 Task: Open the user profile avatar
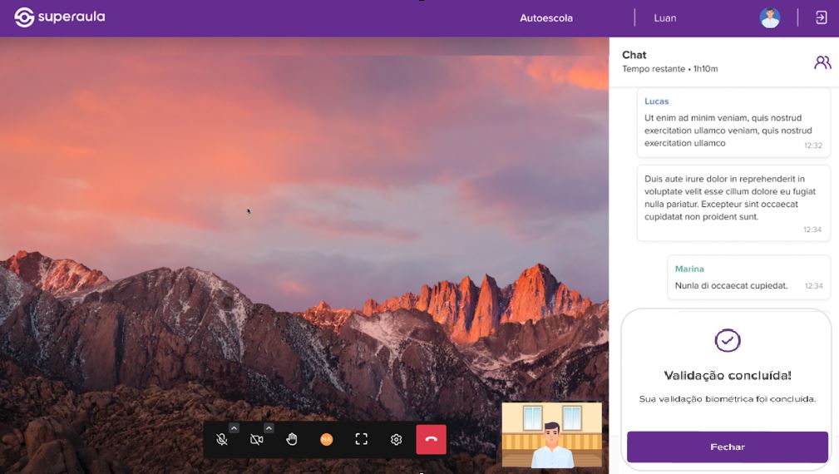[x=769, y=17]
